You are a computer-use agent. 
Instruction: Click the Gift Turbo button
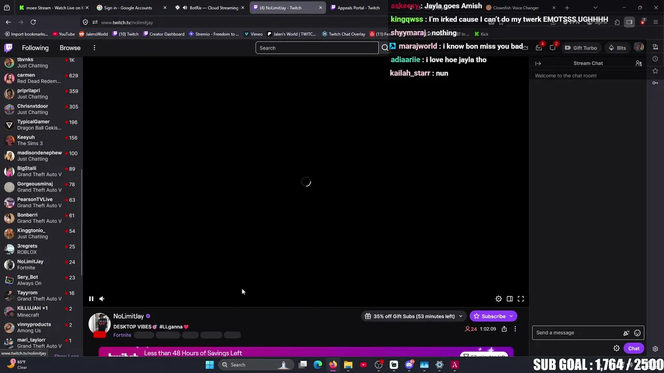coord(581,48)
